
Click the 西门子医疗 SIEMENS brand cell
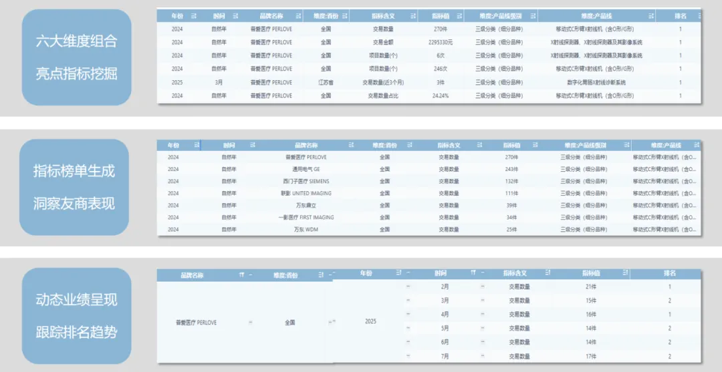tap(306, 181)
